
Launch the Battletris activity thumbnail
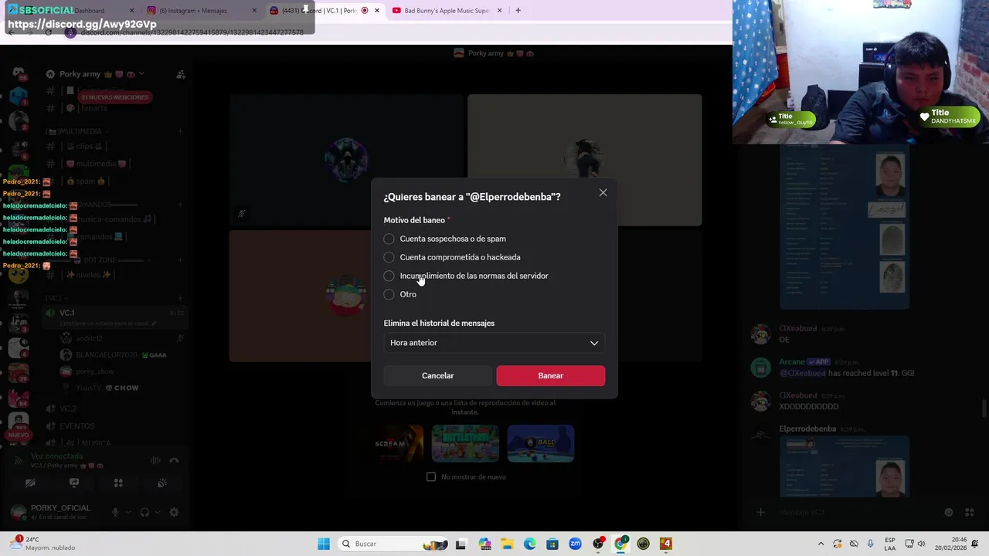465,443
